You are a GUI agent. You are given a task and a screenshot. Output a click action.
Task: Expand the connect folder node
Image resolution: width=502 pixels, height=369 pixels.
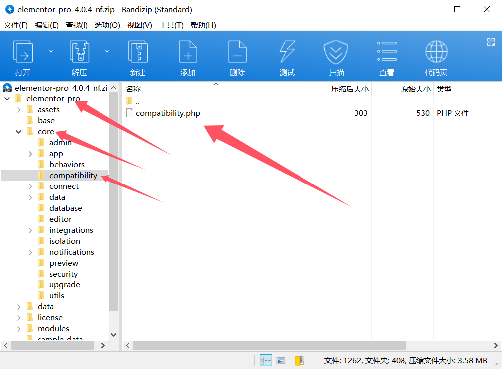click(30, 186)
